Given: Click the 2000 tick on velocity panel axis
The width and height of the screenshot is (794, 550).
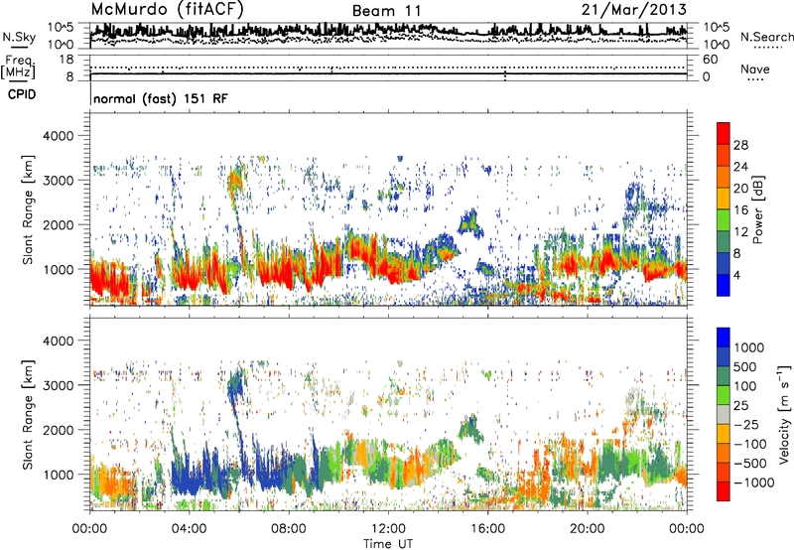Looking at the screenshot, I should pyautogui.click(x=58, y=430).
